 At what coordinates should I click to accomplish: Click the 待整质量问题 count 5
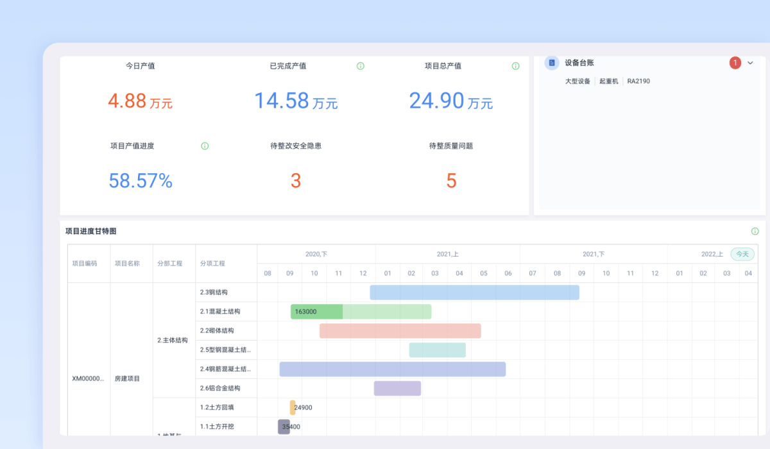[451, 181]
